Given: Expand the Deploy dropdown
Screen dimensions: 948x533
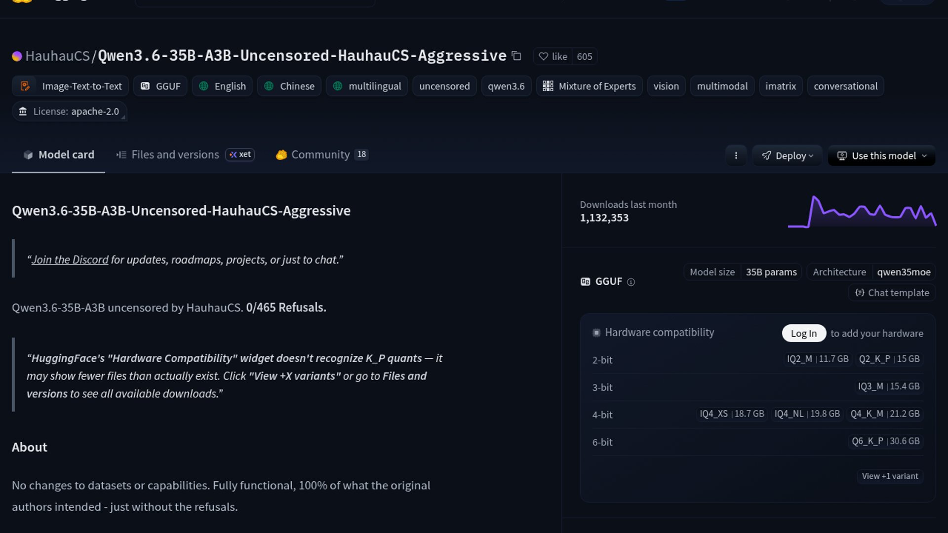Looking at the screenshot, I should pyautogui.click(x=787, y=155).
